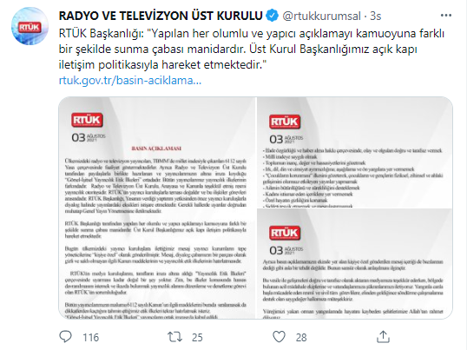Image resolution: width=467 pixels, height=350 pixels.
Task: Click the reply count 116
Action: click(x=90, y=338)
